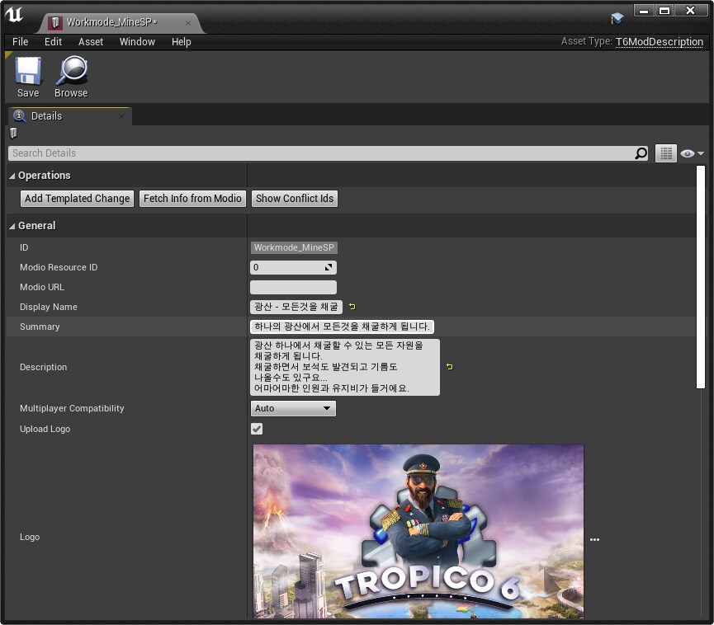The image size is (714, 625).
Task: Open Multiplayer Compatibility Auto dropdown
Action: click(293, 408)
